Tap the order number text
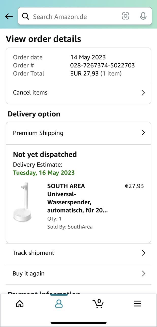The width and height of the screenshot is (157, 327). (x=102, y=65)
